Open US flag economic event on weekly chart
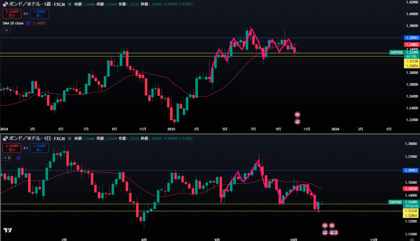This screenshot has width=420, height=241. 298,121
